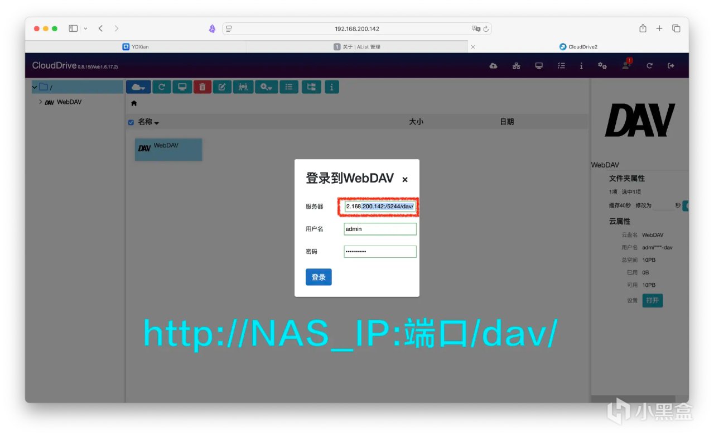
Task: Click the info icon in CloudDrive header
Action: click(x=581, y=66)
